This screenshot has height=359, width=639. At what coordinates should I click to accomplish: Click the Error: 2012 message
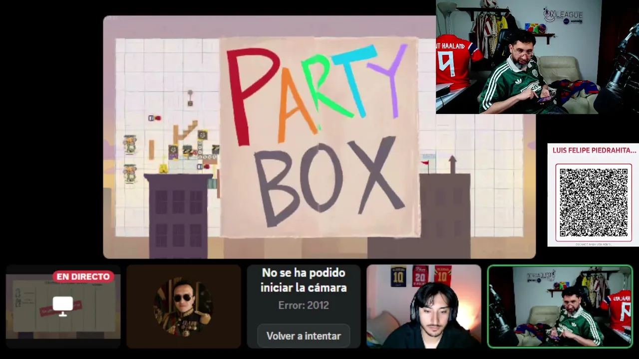(304, 305)
